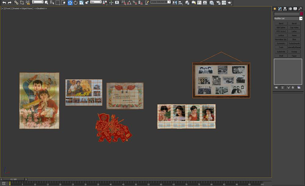The width and height of the screenshot is (305, 186).
Task: Open the object color swatch
Action: point(301,14)
